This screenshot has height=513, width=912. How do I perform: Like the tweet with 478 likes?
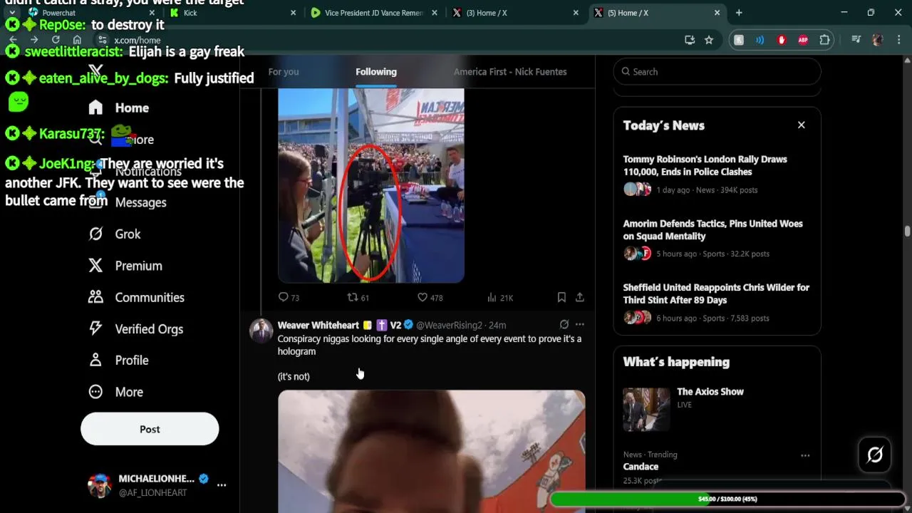(x=430, y=297)
